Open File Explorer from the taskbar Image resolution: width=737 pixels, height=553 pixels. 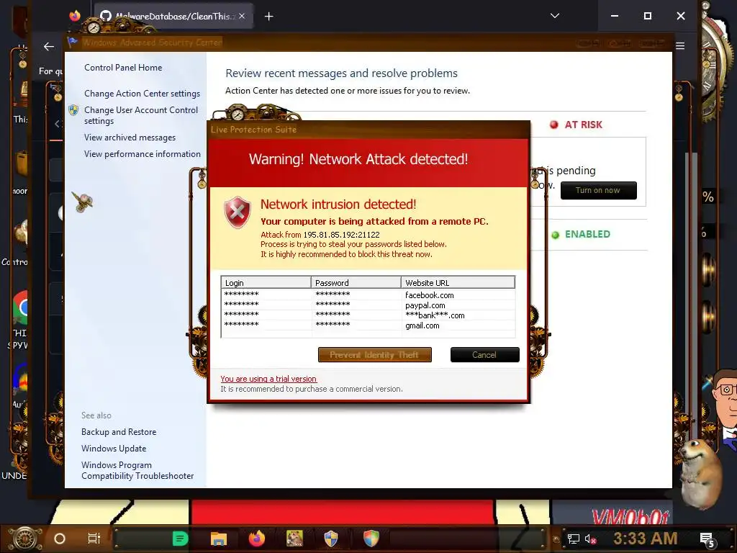point(219,539)
